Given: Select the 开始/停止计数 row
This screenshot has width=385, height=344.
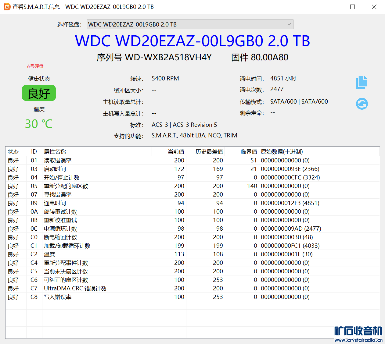Looking at the screenshot, I should pos(192,177).
